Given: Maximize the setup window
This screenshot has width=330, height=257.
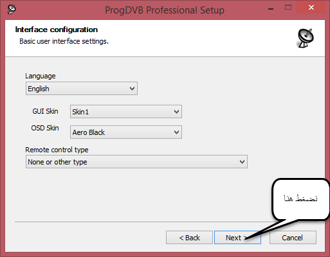Looking at the screenshot, I should pyautogui.click(x=288, y=8).
